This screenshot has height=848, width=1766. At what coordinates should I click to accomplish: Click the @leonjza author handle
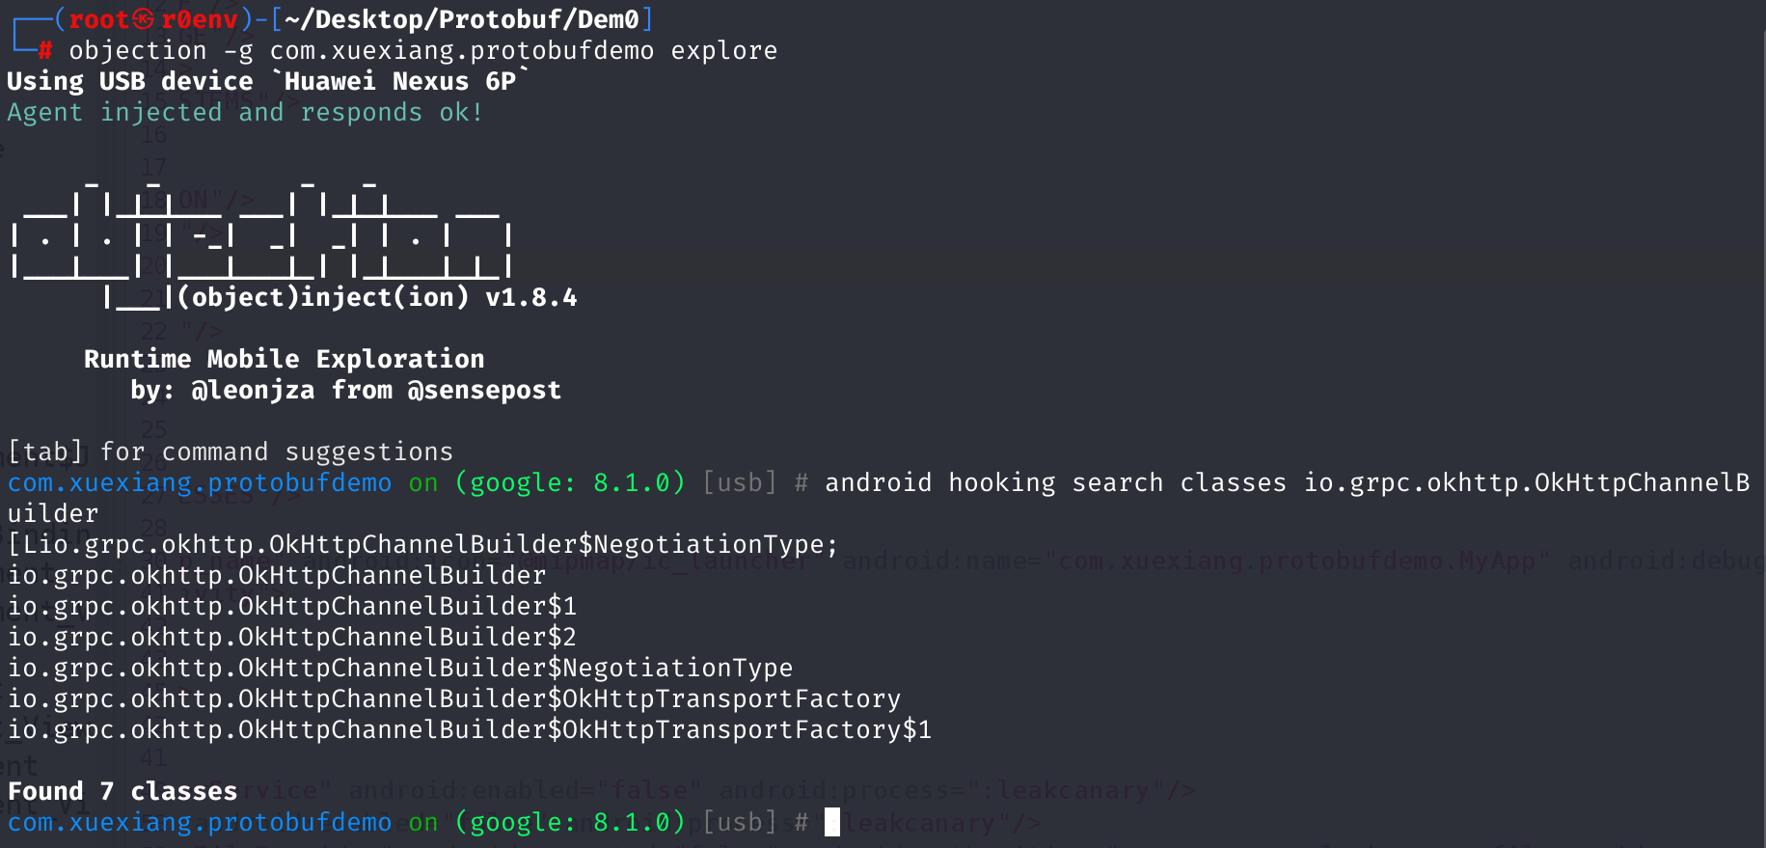(x=253, y=390)
